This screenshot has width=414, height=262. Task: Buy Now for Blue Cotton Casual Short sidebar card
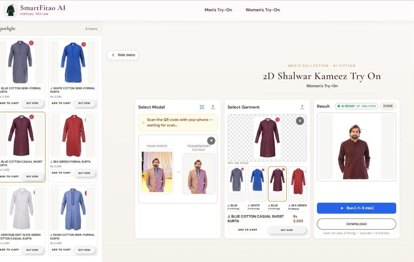tap(32, 177)
